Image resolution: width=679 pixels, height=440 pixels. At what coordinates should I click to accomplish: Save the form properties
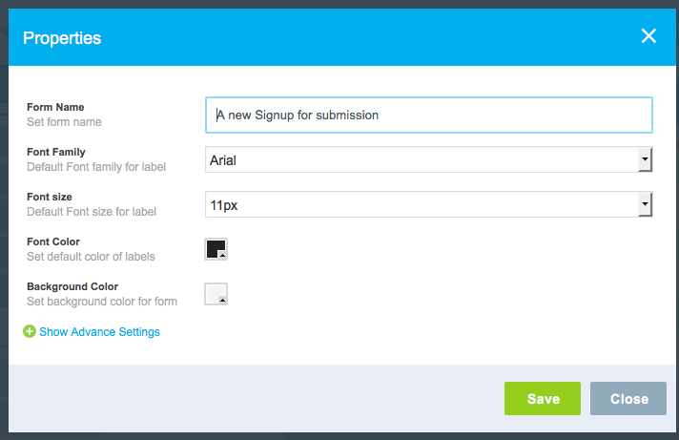(543, 398)
